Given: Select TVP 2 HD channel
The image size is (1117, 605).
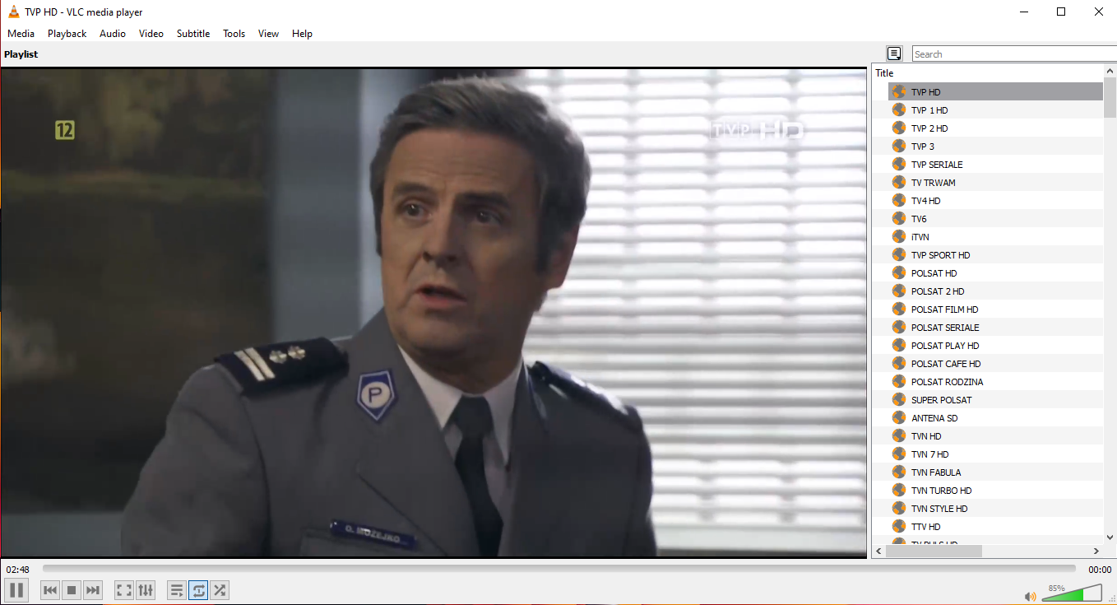Looking at the screenshot, I should [995, 128].
